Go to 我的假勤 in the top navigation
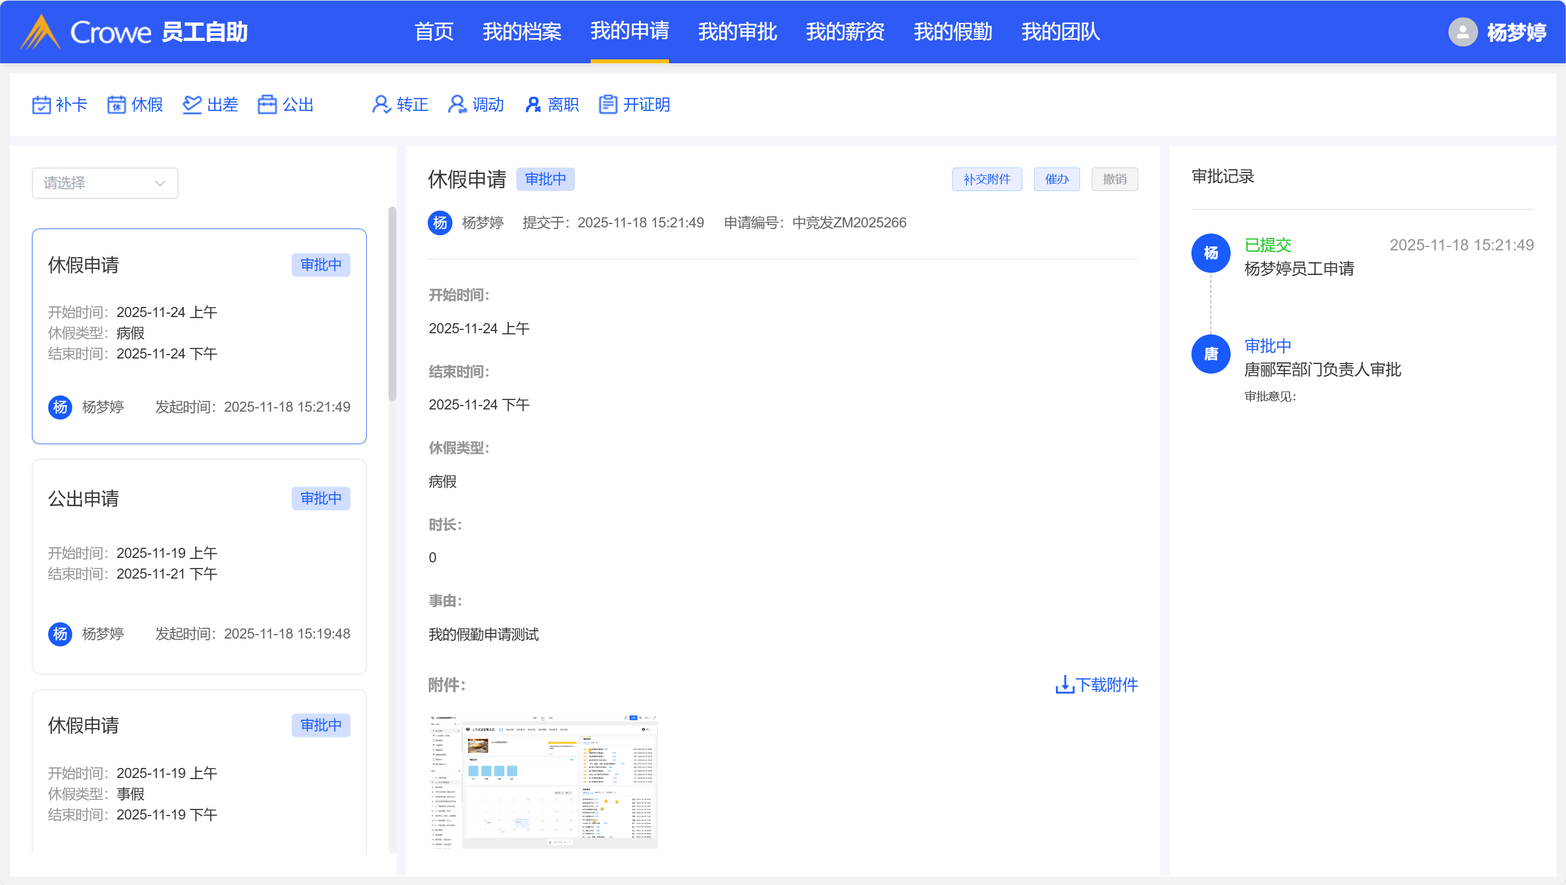 point(952,31)
